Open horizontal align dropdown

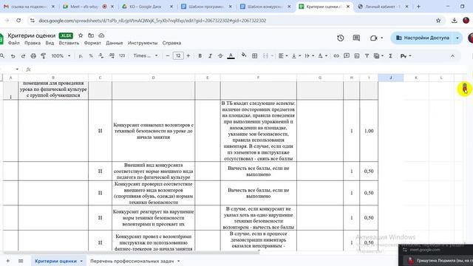pos(282,56)
